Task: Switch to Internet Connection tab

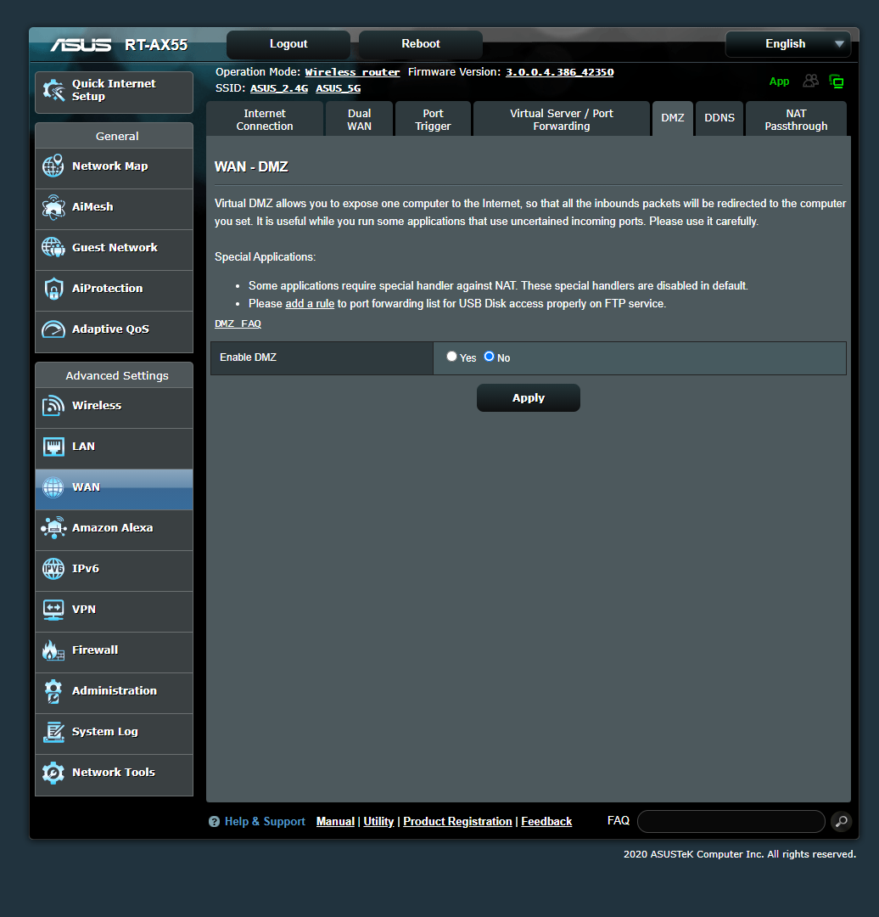Action: [x=265, y=120]
